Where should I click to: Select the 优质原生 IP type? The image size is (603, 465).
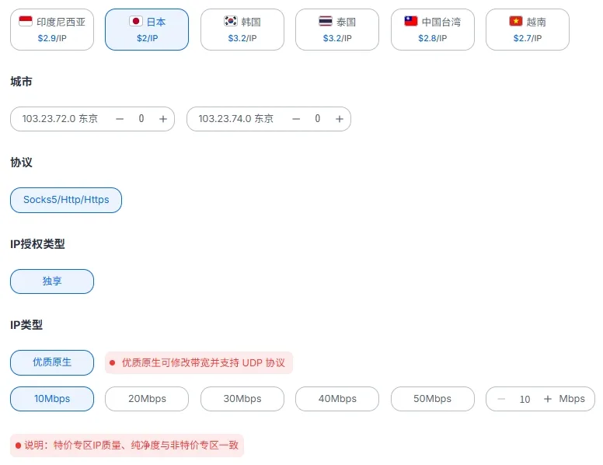(52, 362)
